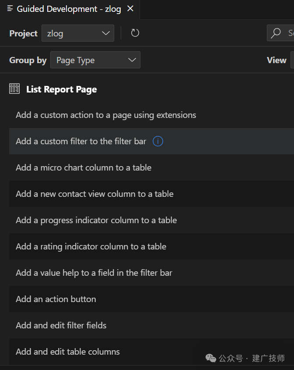Select 'Add a value help to a field in the filter bar'
This screenshot has height=370, width=294.
pyautogui.click(x=151, y=273)
